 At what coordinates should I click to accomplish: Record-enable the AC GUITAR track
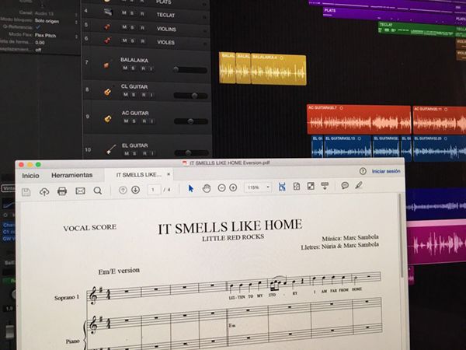point(144,121)
